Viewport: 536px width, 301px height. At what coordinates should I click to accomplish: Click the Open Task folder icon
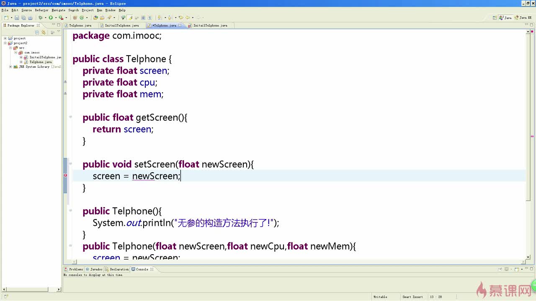(x=102, y=18)
